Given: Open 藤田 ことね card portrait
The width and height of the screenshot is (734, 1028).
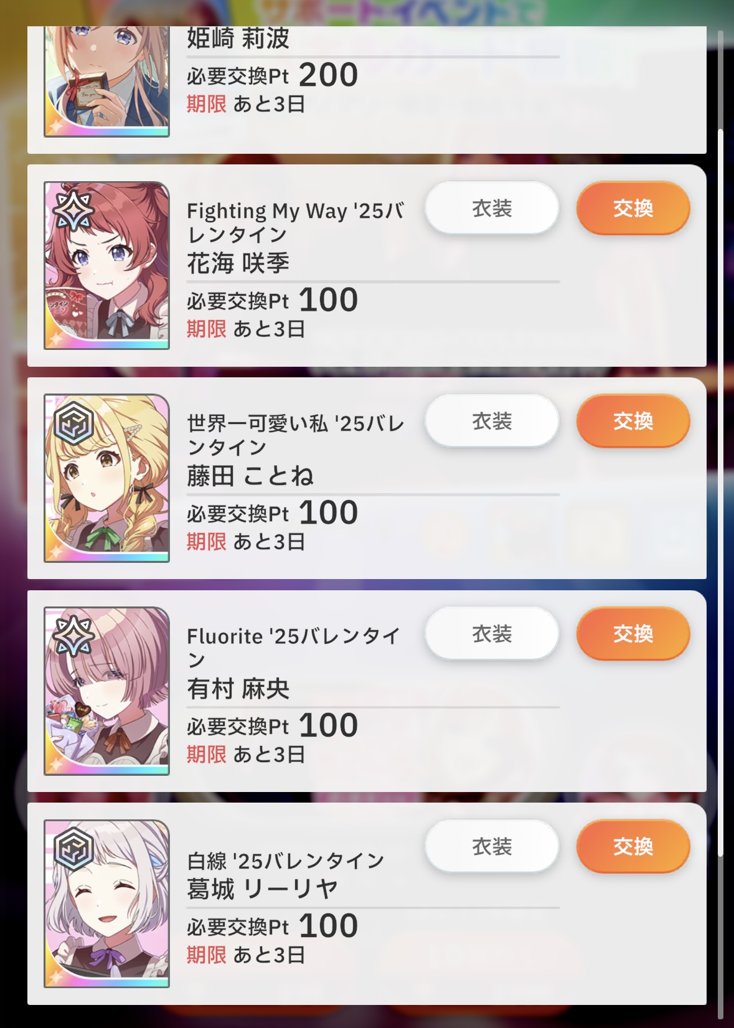Looking at the screenshot, I should pyautogui.click(x=106, y=478).
